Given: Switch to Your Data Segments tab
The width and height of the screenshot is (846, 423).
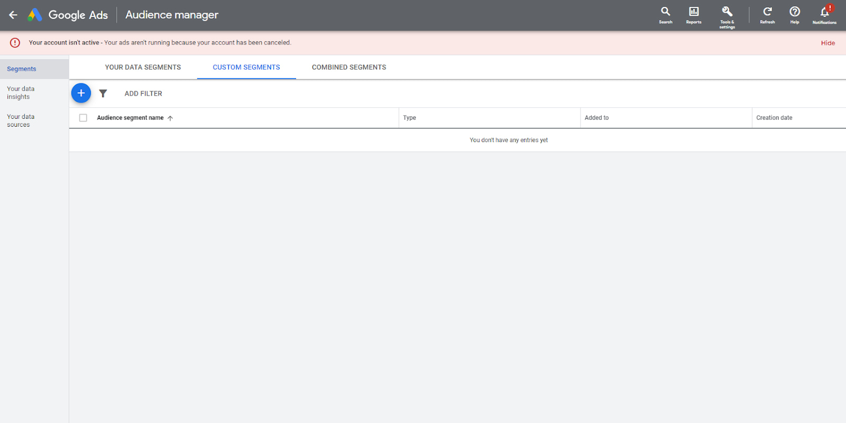Looking at the screenshot, I should (x=143, y=67).
